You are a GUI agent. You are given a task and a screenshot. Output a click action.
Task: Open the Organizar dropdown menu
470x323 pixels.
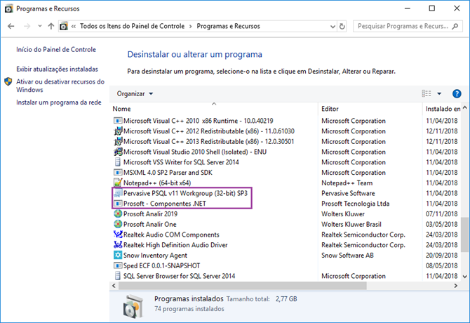pyautogui.click(x=135, y=93)
